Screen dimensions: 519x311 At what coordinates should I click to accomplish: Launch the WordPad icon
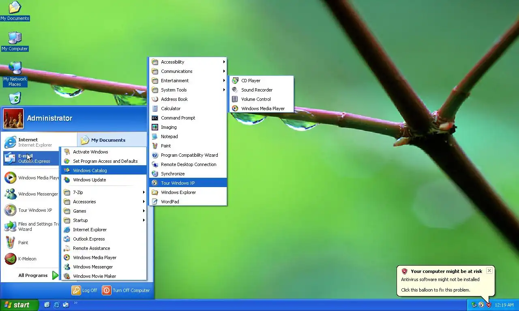point(154,202)
